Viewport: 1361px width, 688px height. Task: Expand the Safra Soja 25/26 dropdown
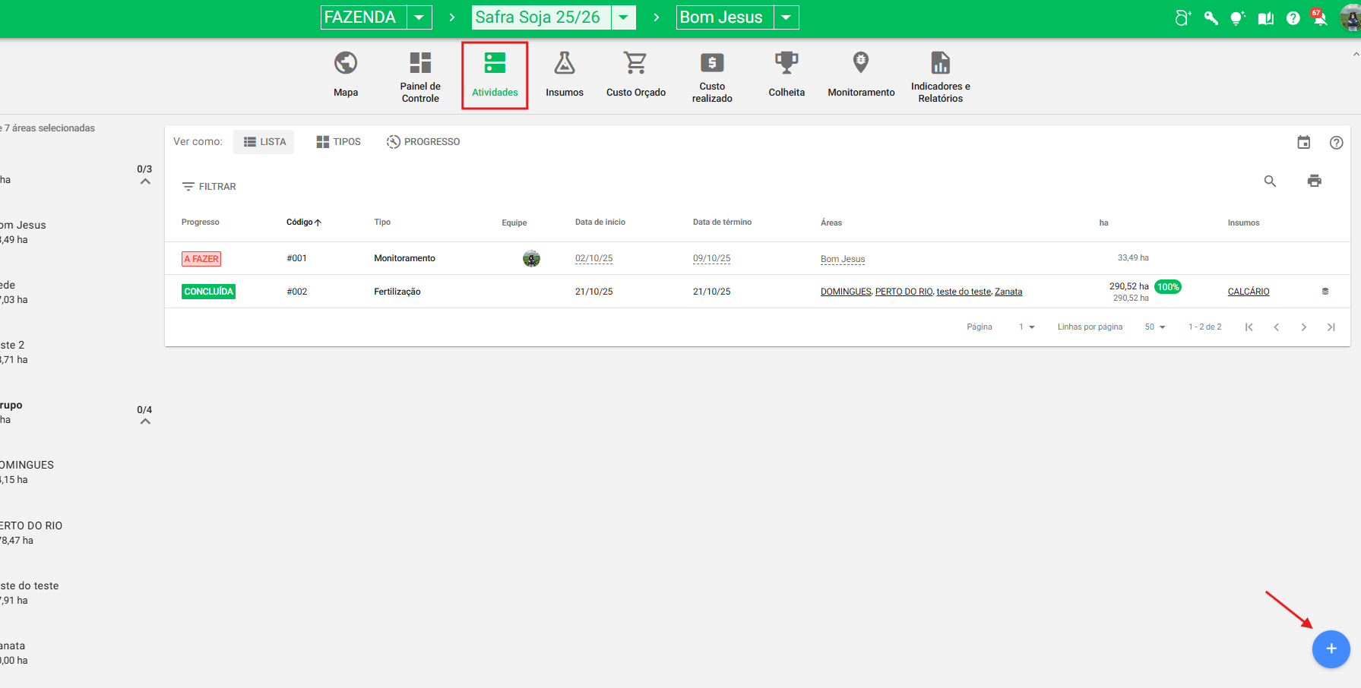(623, 17)
